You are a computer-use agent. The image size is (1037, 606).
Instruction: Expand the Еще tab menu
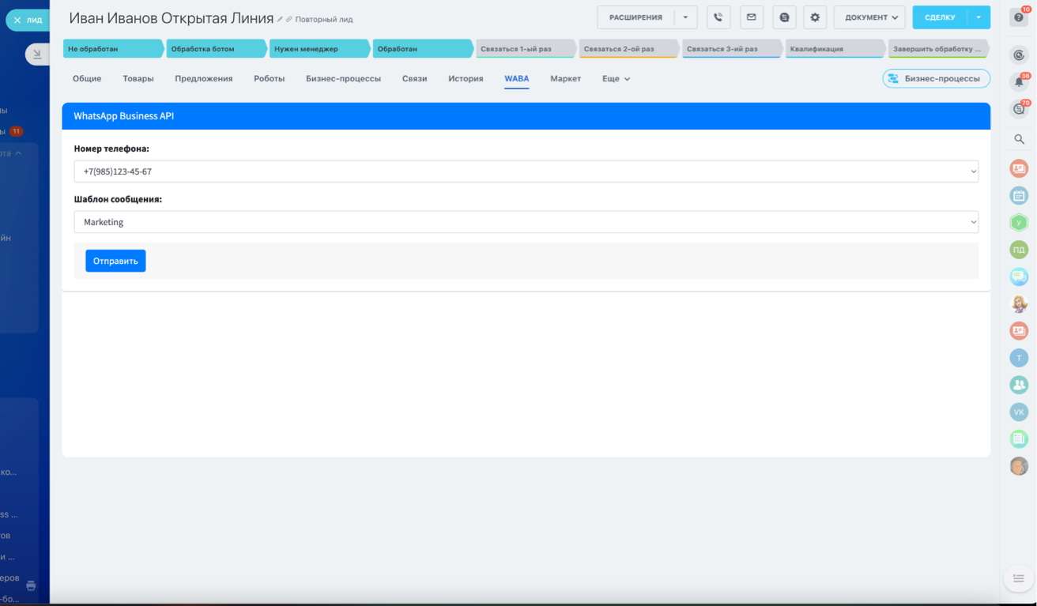(616, 79)
